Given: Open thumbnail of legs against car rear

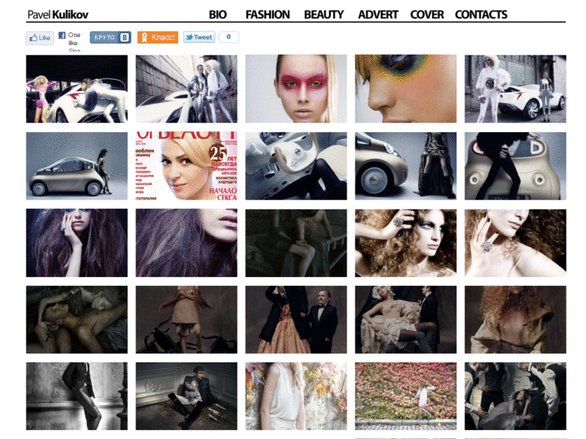Looking at the screenshot, I should pyautogui.click(x=515, y=166).
